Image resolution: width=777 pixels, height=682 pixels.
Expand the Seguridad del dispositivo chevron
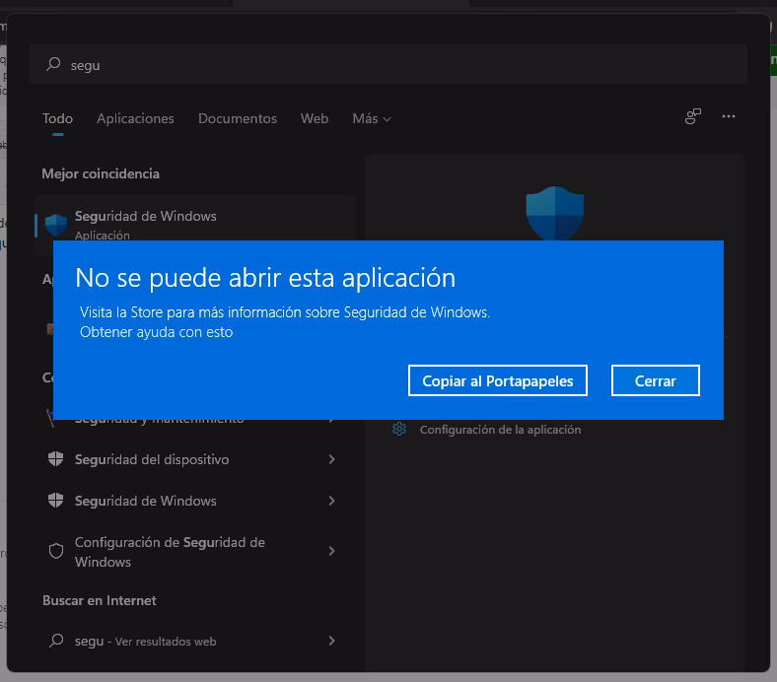click(331, 459)
